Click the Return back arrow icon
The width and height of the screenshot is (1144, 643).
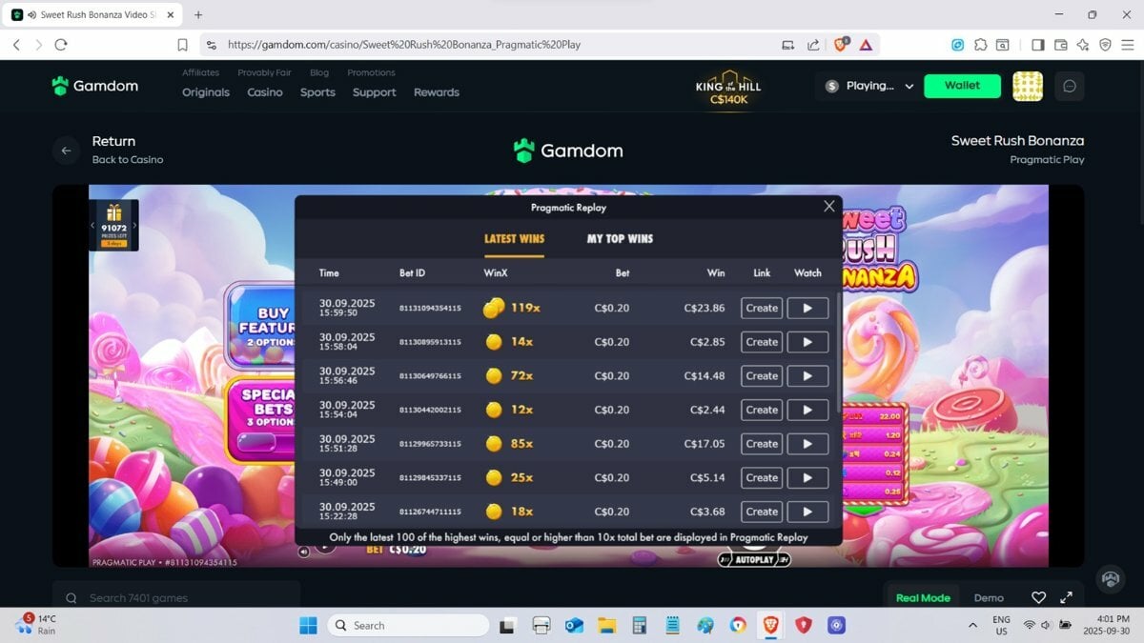click(66, 151)
